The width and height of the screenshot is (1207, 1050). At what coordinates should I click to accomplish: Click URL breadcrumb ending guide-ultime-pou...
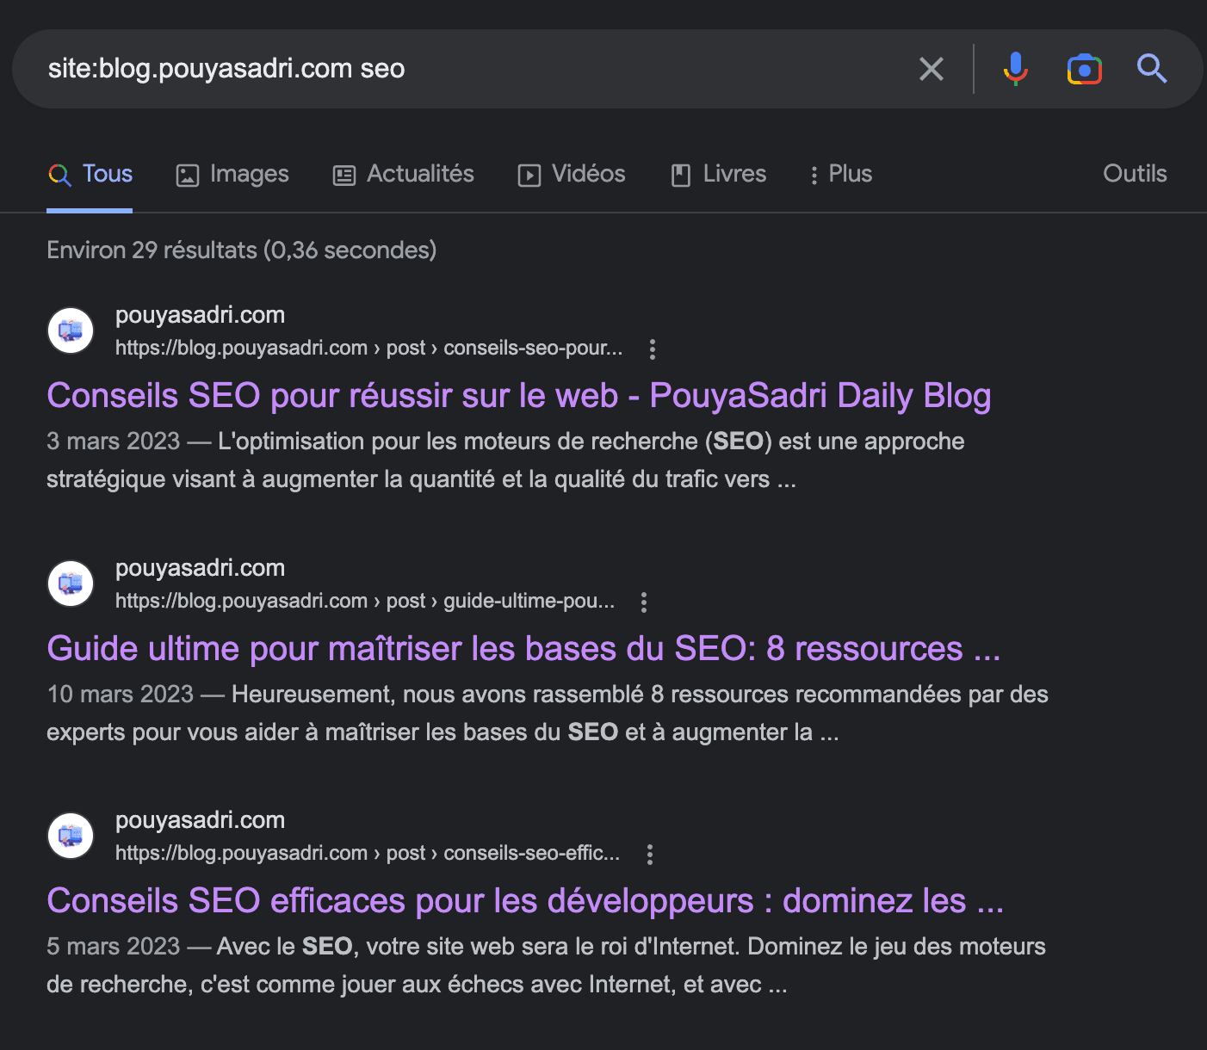[x=365, y=601]
